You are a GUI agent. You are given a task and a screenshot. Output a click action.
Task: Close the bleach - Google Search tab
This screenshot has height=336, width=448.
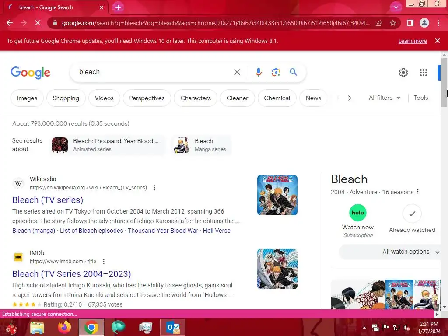101,7
